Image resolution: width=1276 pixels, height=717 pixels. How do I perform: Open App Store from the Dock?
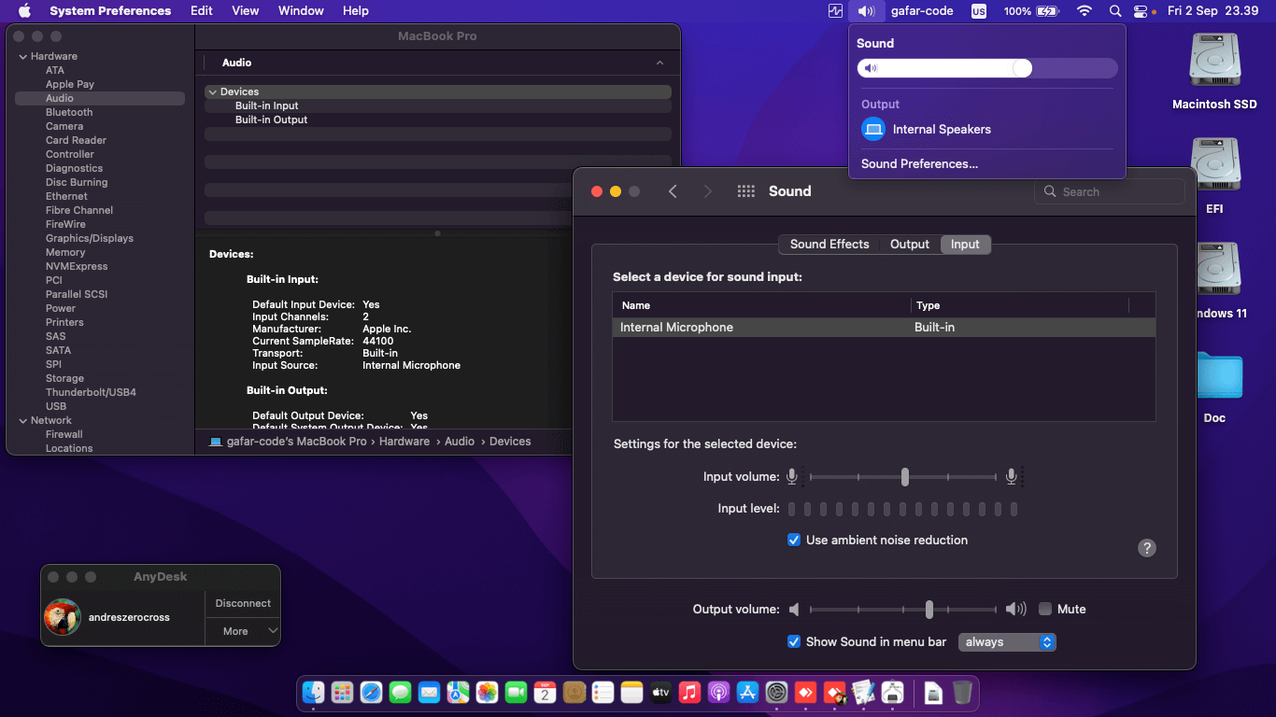[x=748, y=693]
